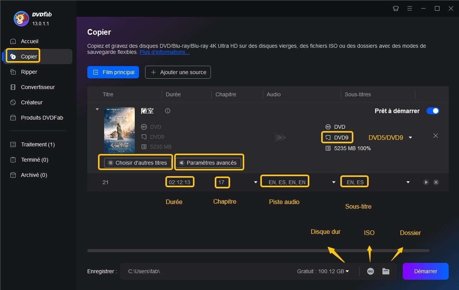
Task: Preview title 21 with the play icon
Action: coord(426,182)
